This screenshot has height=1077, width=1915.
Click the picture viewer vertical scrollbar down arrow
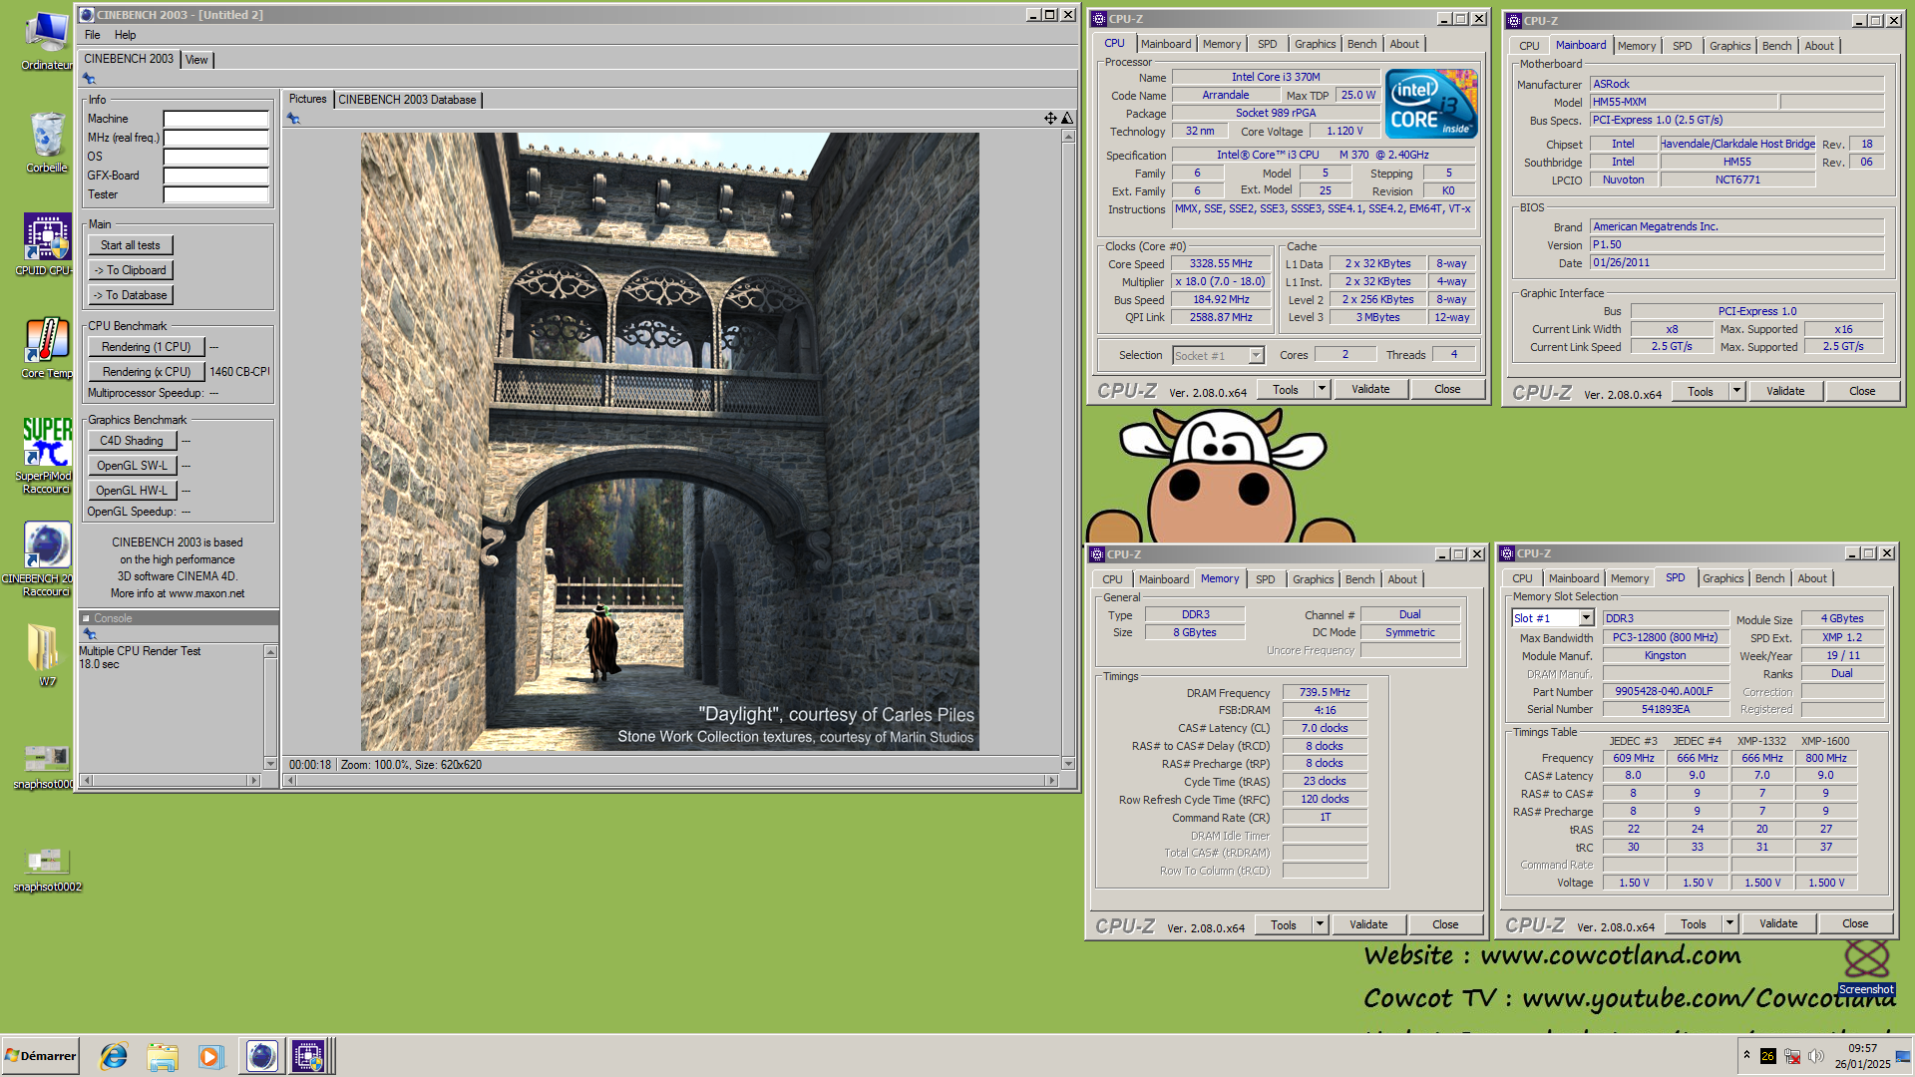1068,764
